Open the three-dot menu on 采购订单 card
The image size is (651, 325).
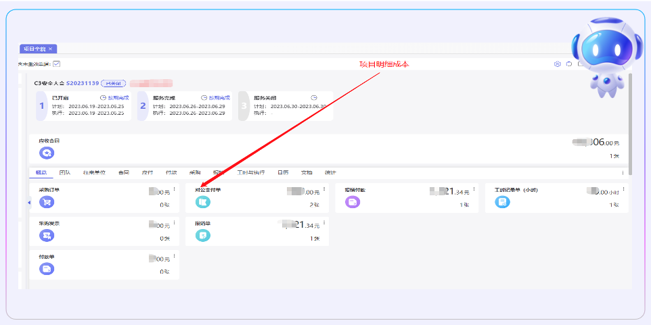pos(174,189)
